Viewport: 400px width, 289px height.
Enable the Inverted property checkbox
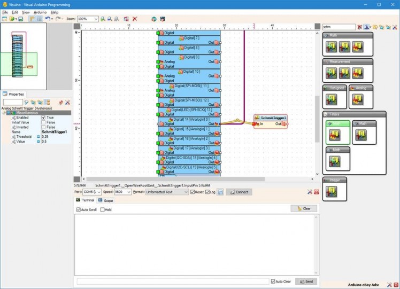(44, 127)
